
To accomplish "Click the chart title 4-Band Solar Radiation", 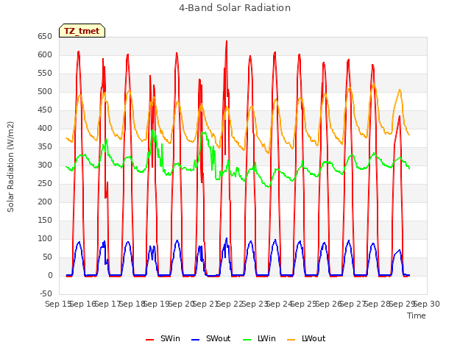I will (x=235, y=8).
